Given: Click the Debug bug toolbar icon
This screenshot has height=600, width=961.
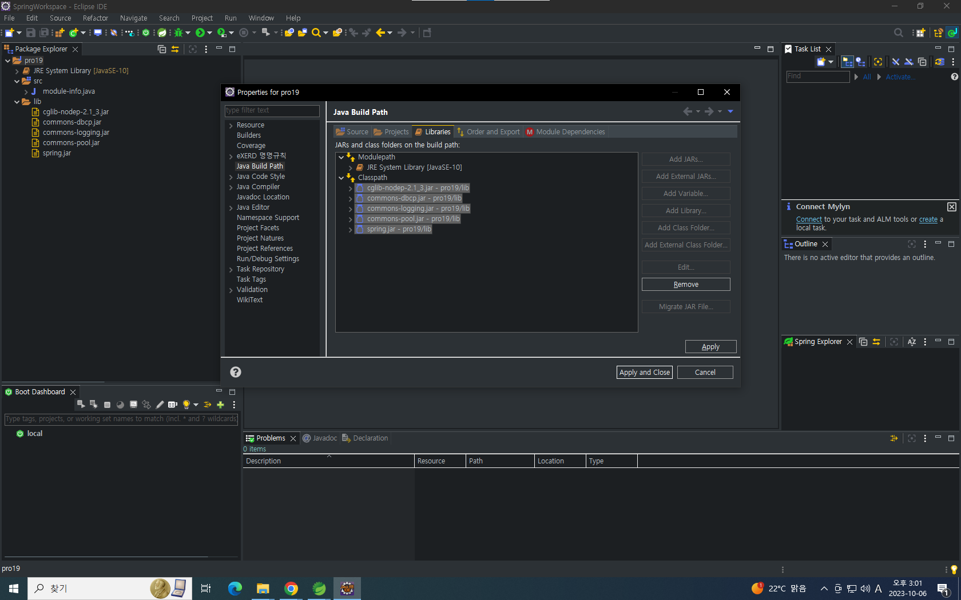Looking at the screenshot, I should click(179, 33).
